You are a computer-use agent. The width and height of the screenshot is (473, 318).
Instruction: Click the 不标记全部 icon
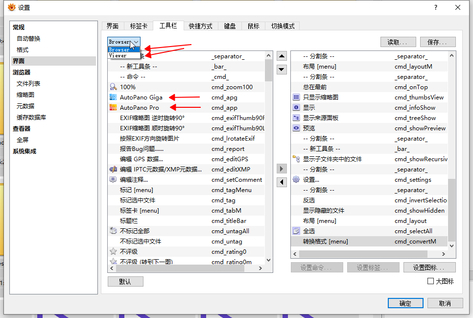(113, 231)
